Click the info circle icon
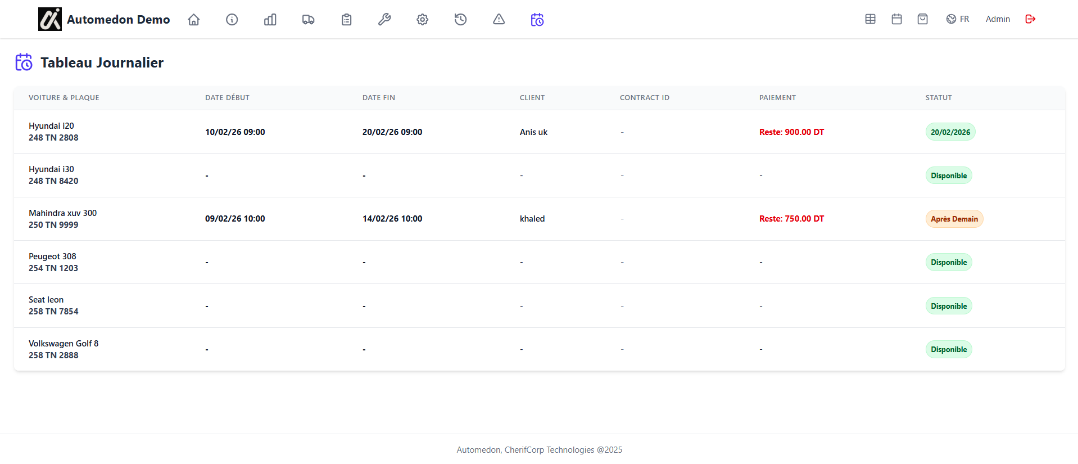Image resolution: width=1078 pixels, height=464 pixels. point(232,20)
